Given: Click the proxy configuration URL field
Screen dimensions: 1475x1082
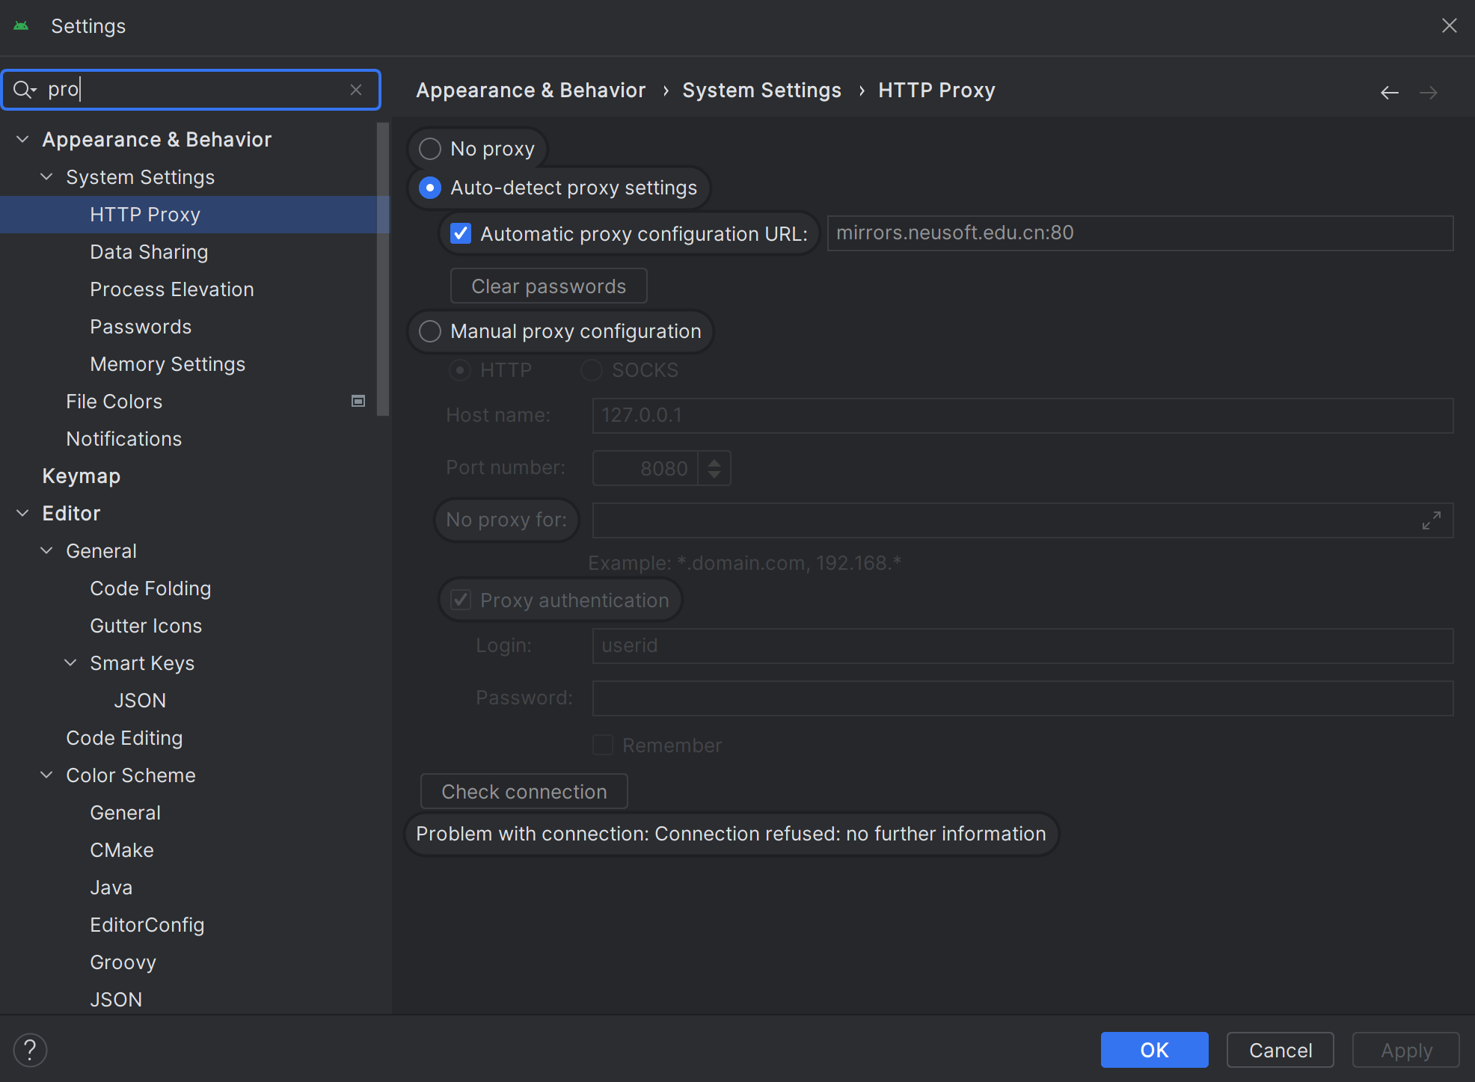Looking at the screenshot, I should pyautogui.click(x=1139, y=233).
